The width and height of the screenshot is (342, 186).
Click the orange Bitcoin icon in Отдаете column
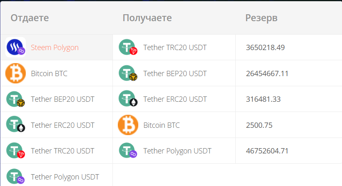point(16,73)
